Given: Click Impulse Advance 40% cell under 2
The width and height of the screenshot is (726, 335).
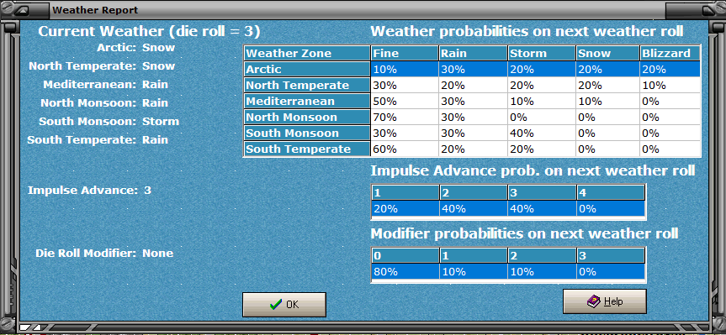Looking at the screenshot, I should pos(473,208).
